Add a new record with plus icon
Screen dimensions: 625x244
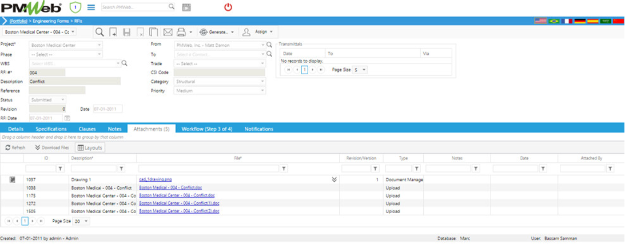click(113, 33)
